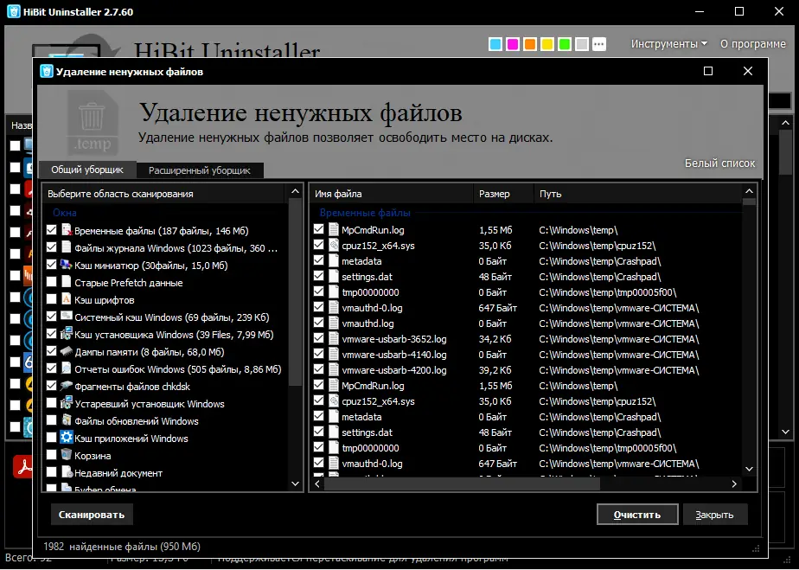Image resolution: width=799 pixels, height=570 pixels.
Task: Select the green theme color swatch
Action: (565, 44)
